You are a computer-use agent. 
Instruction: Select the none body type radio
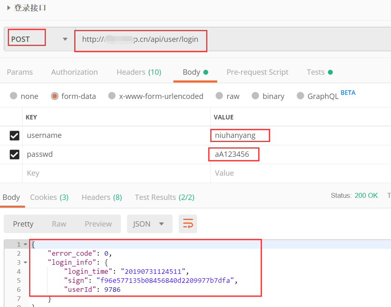[14, 96]
